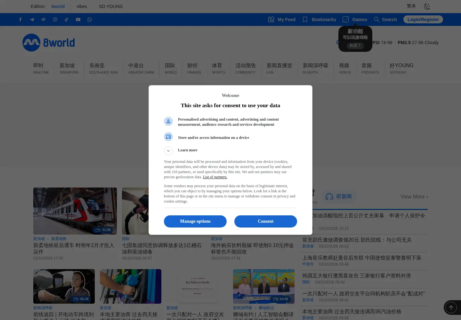Open the 新加坡 SINGAPORE menu
The height and width of the screenshot is (320, 461).
click(x=69, y=68)
